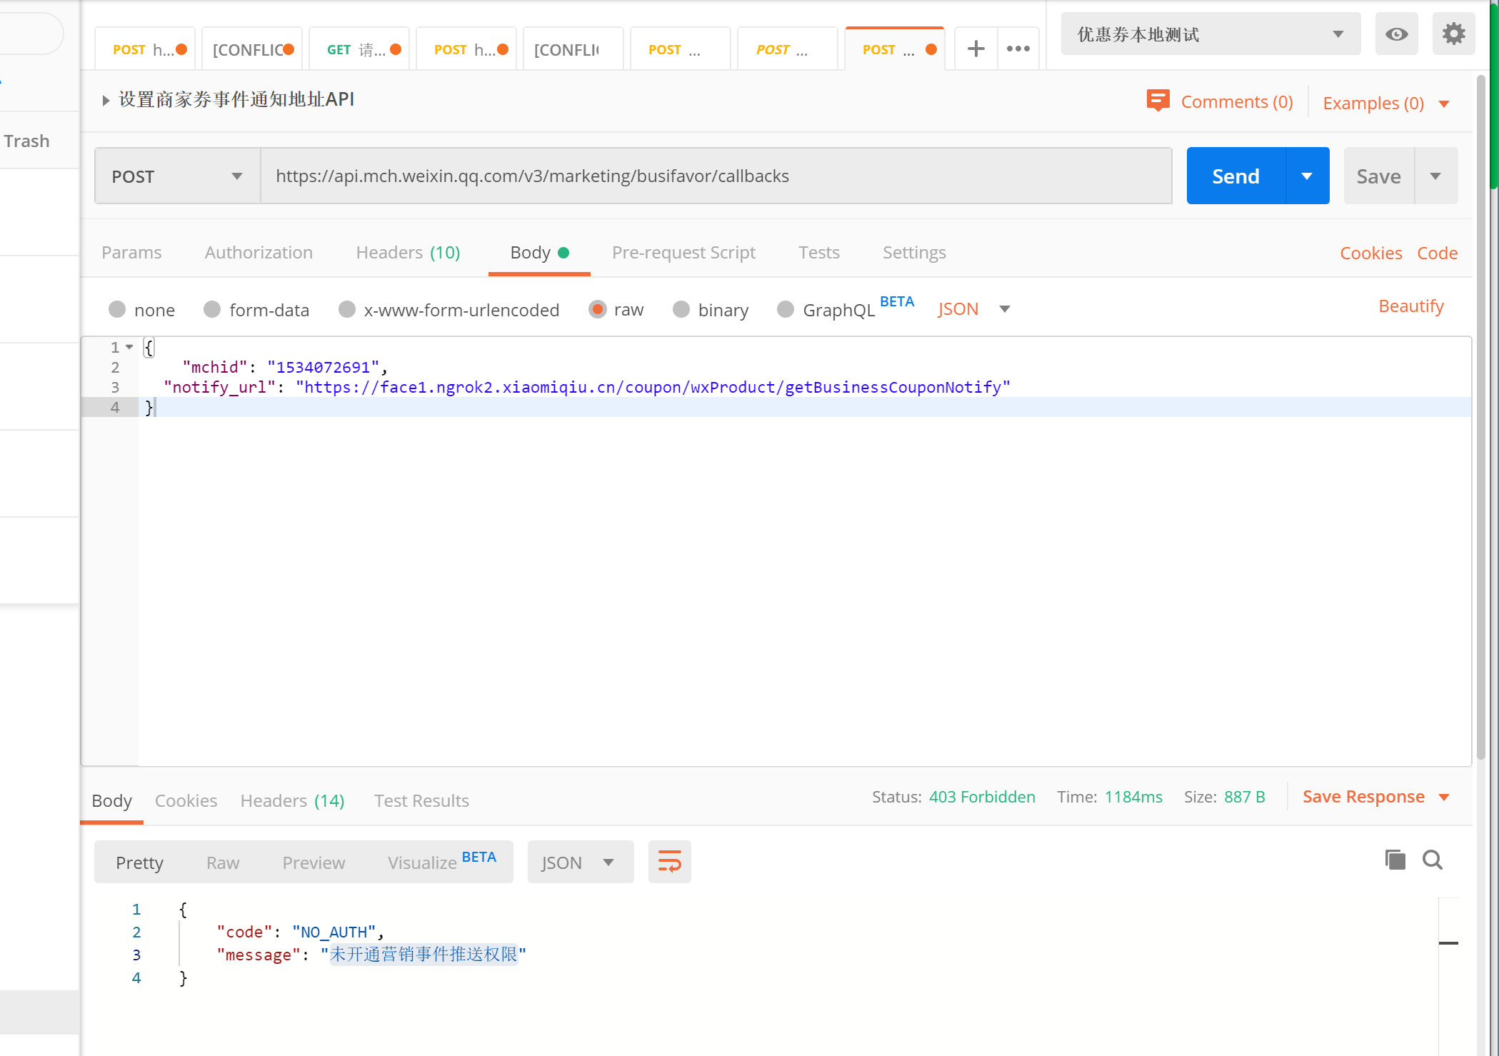Click the Comments speech bubble icon
The width and height of the screenshot is (1499, 1056).
tap(1158, 101)
